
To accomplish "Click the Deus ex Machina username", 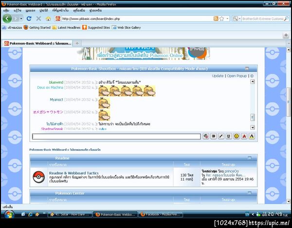I will [50, 88].
